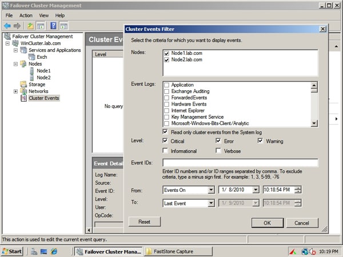Open the From date 1/8/2010 picker

(256, 190)
